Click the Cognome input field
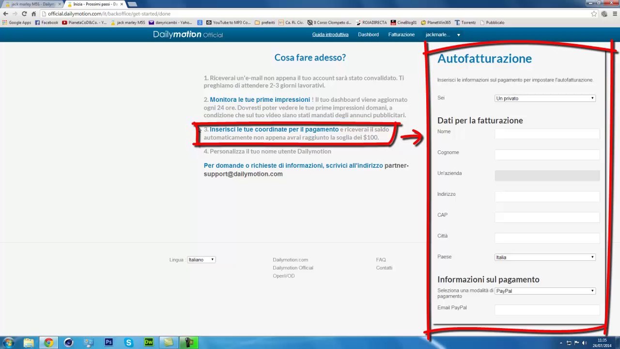The height and width of the screenshot is (349, 620). [547, 155]
